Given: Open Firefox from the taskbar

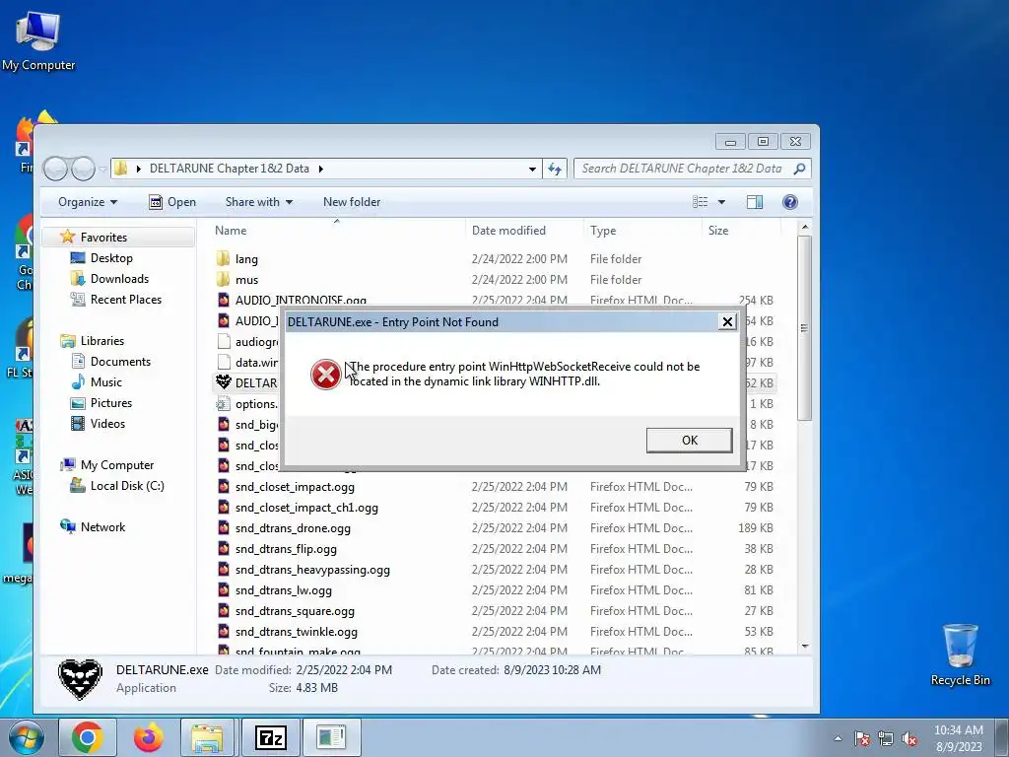Looking at the screenshot, I should coord(148,737).
